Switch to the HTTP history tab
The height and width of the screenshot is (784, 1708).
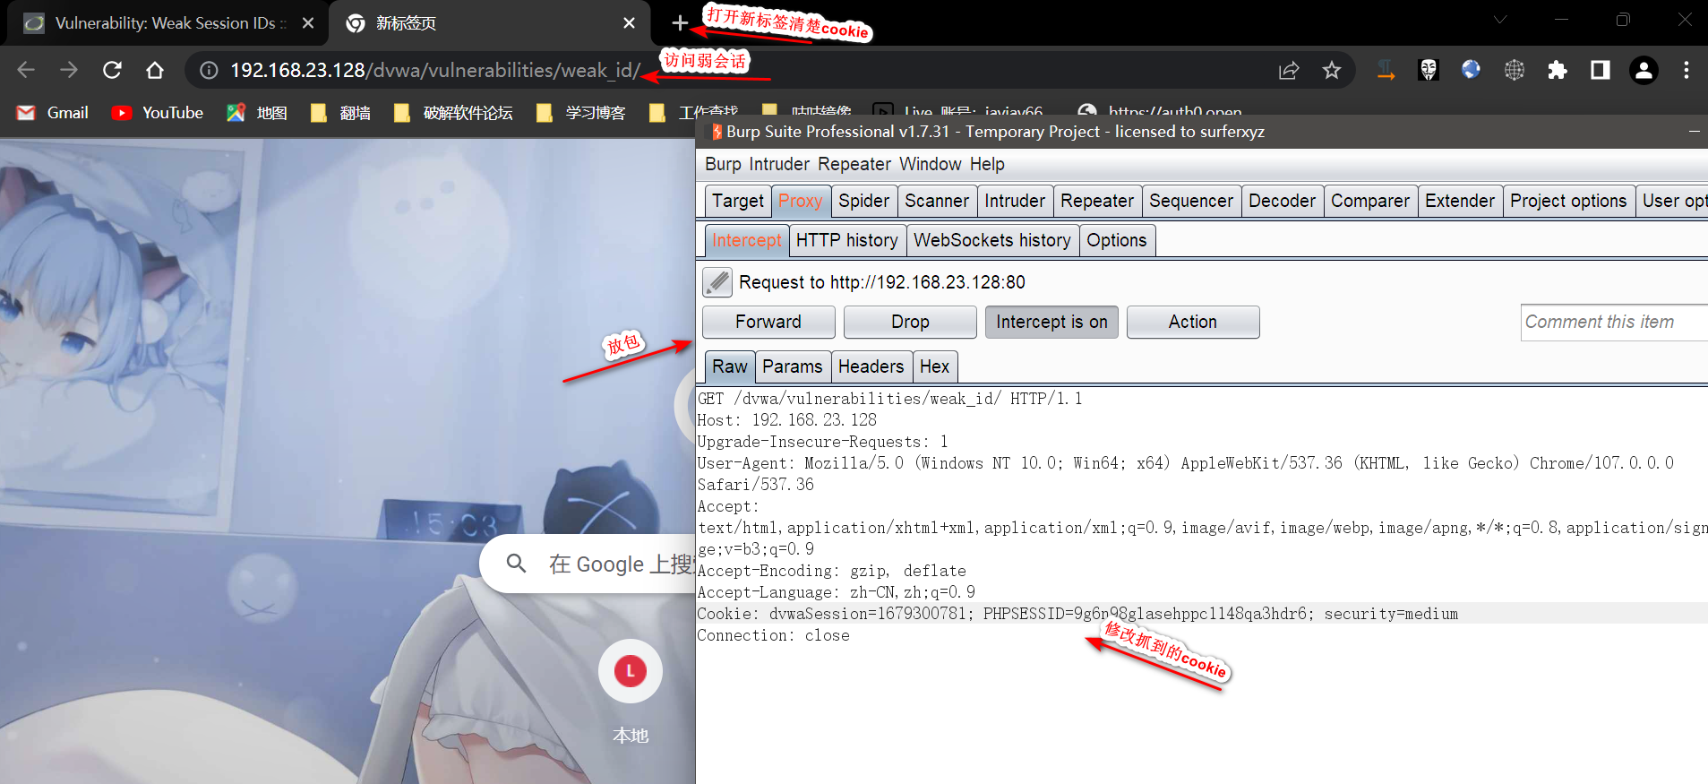coord(846,240)
